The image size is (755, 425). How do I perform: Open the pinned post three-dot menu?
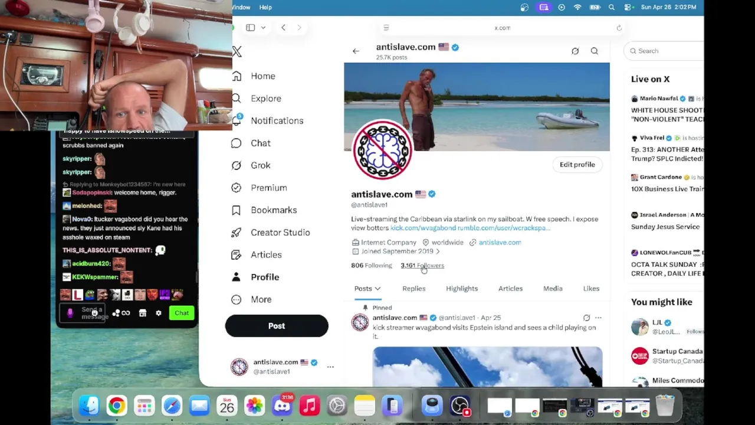coord(598,318)
